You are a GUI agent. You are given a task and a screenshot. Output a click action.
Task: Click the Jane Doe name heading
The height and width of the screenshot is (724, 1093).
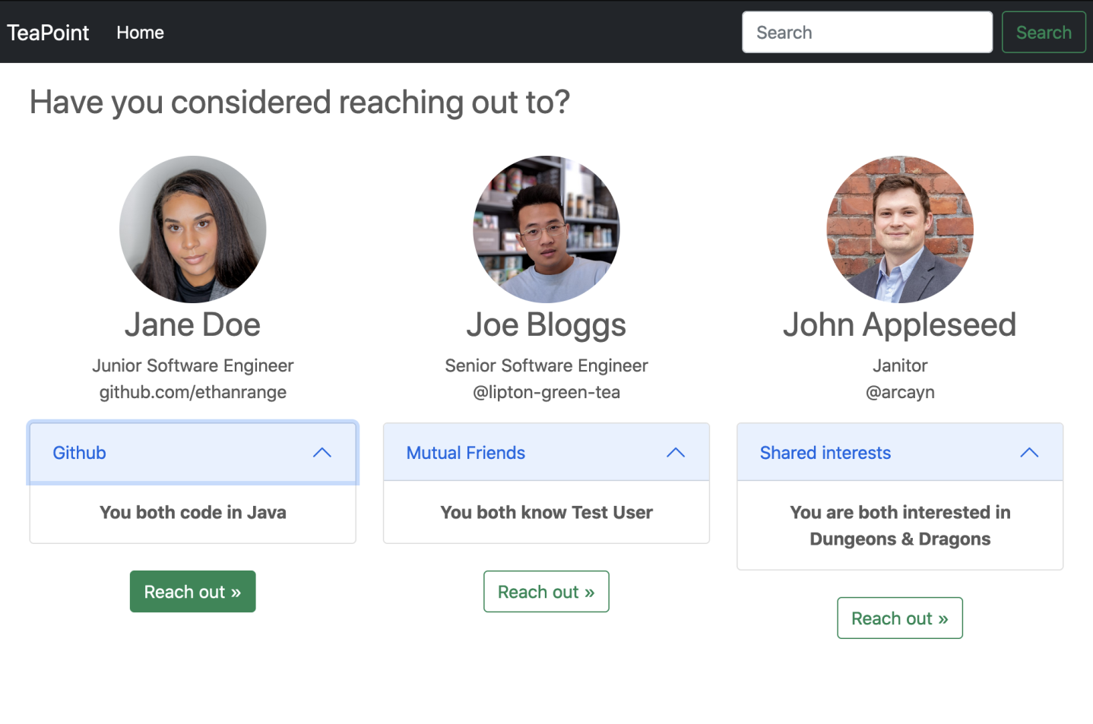[x=193, y=325]
